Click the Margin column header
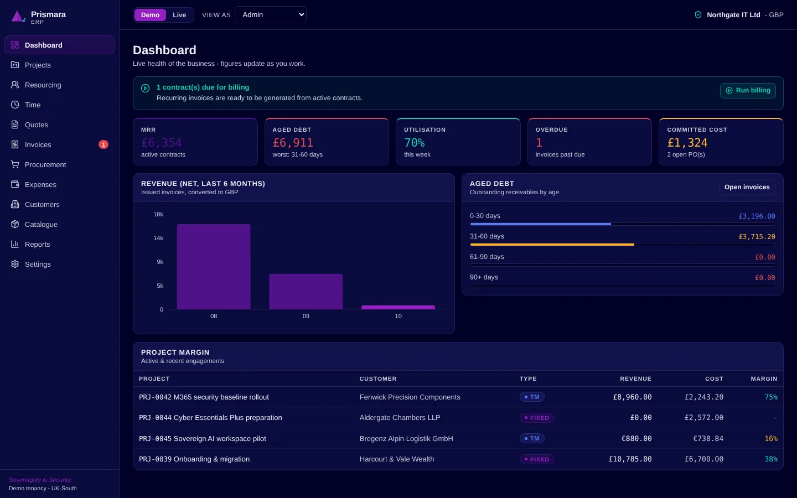 (x=764, y=379)
